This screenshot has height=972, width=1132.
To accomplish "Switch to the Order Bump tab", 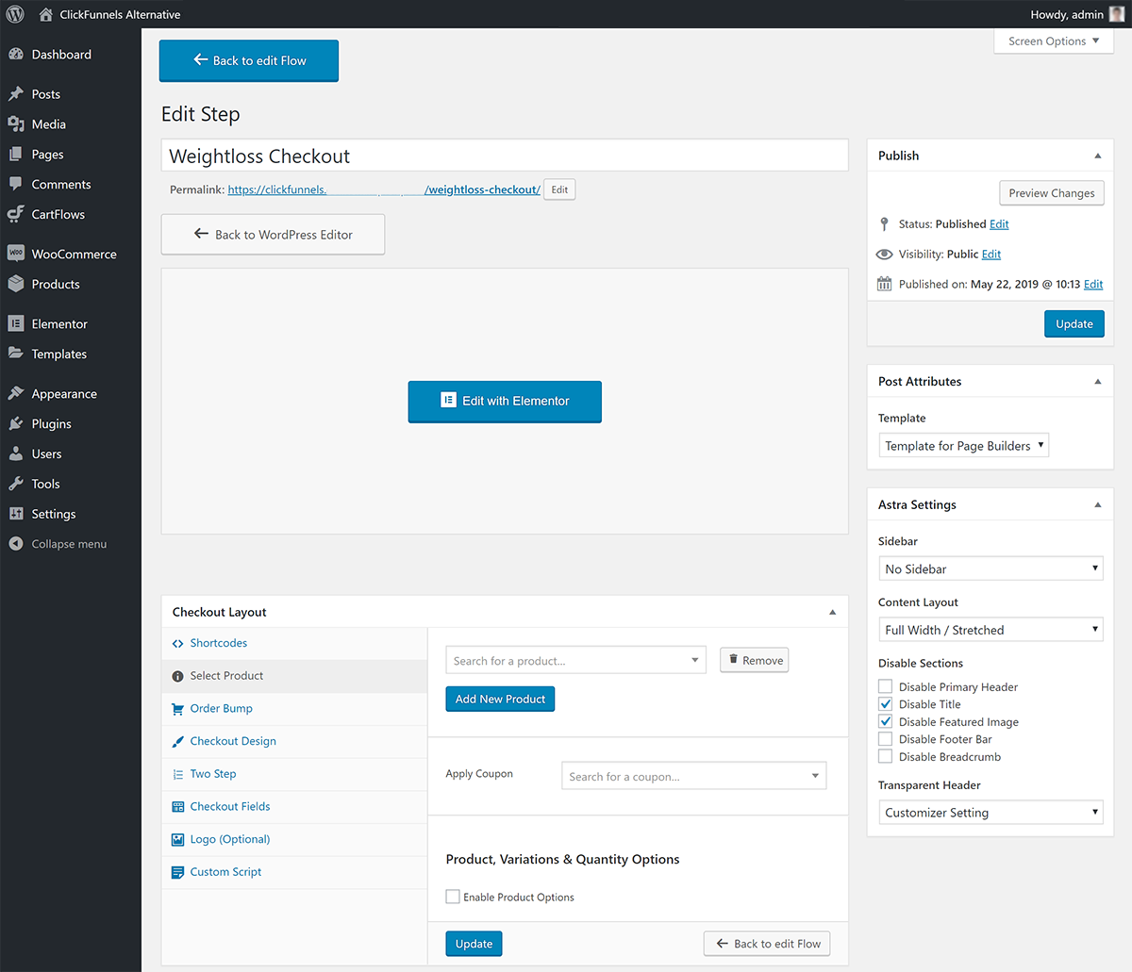I will tap(294, 709).
